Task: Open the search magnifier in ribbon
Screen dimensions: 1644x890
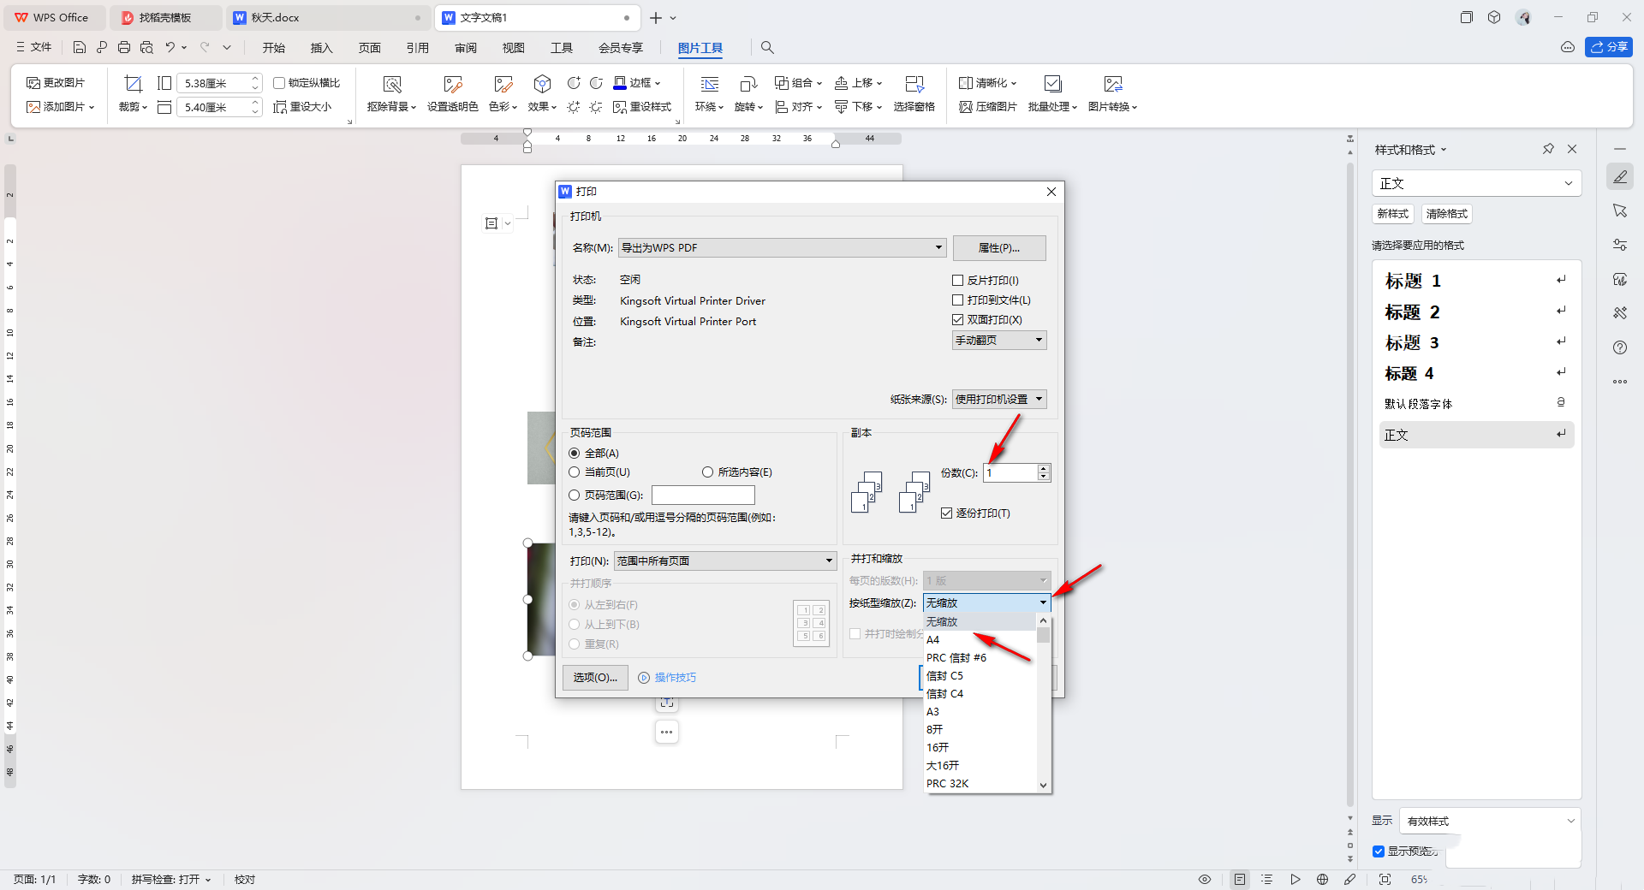Action: pyautogui.click(x=767, y=47)
